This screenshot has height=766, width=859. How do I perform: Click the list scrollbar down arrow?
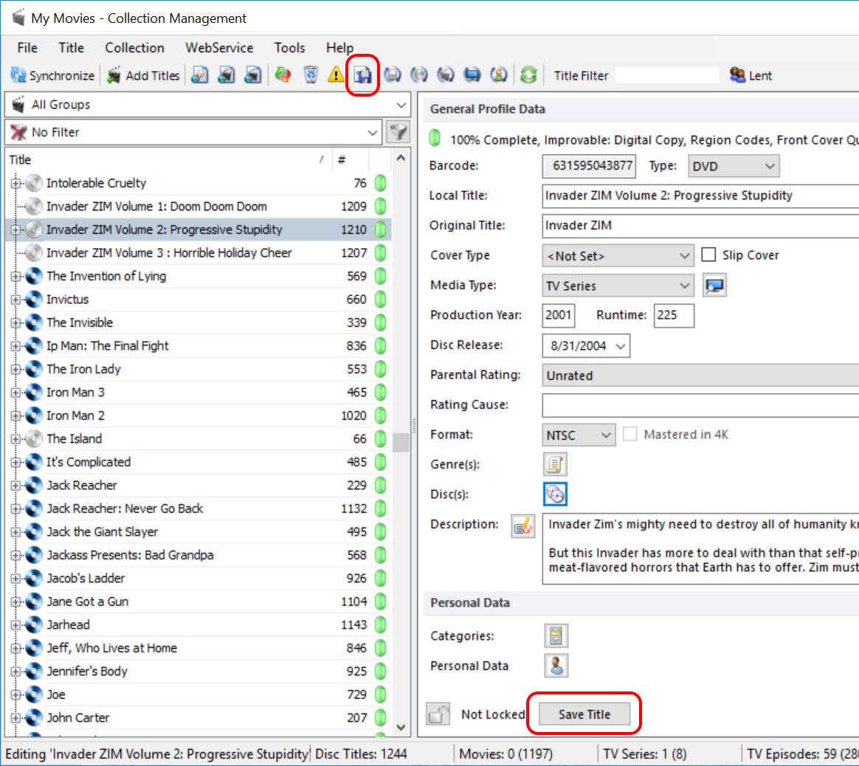[x=401, y=727]
